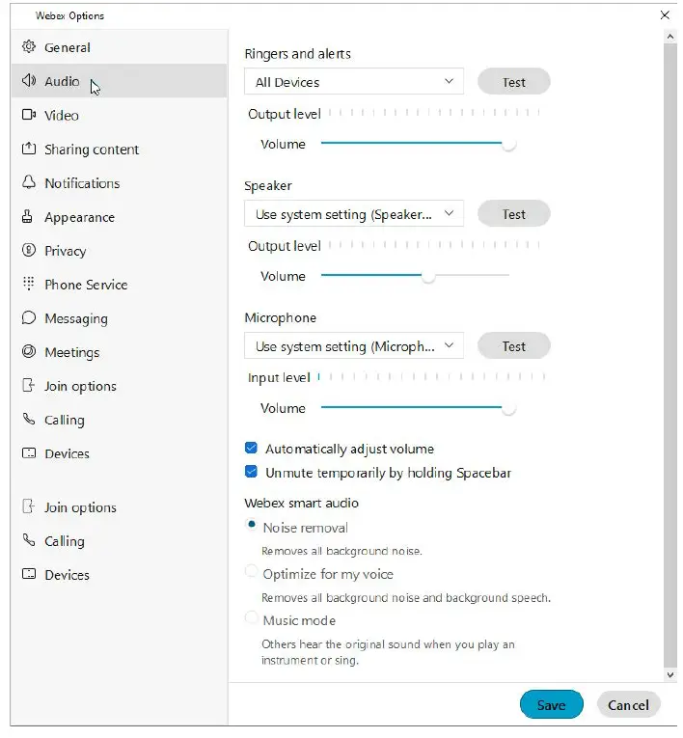The height and width of the screenshot is (738, 683).
Task: Click the 'Webex smart audio' heading
Action: click(301, 503)
